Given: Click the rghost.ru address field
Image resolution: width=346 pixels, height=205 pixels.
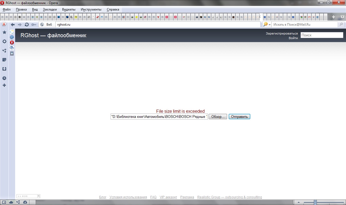Looking at the screenshot, I should [158, 25].
